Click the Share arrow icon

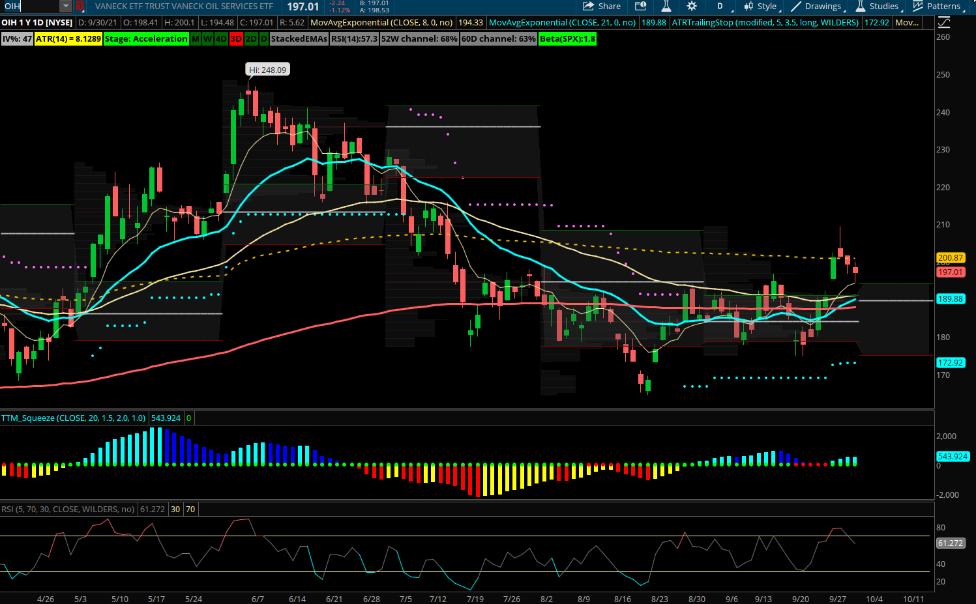click(x=588, y=7)
